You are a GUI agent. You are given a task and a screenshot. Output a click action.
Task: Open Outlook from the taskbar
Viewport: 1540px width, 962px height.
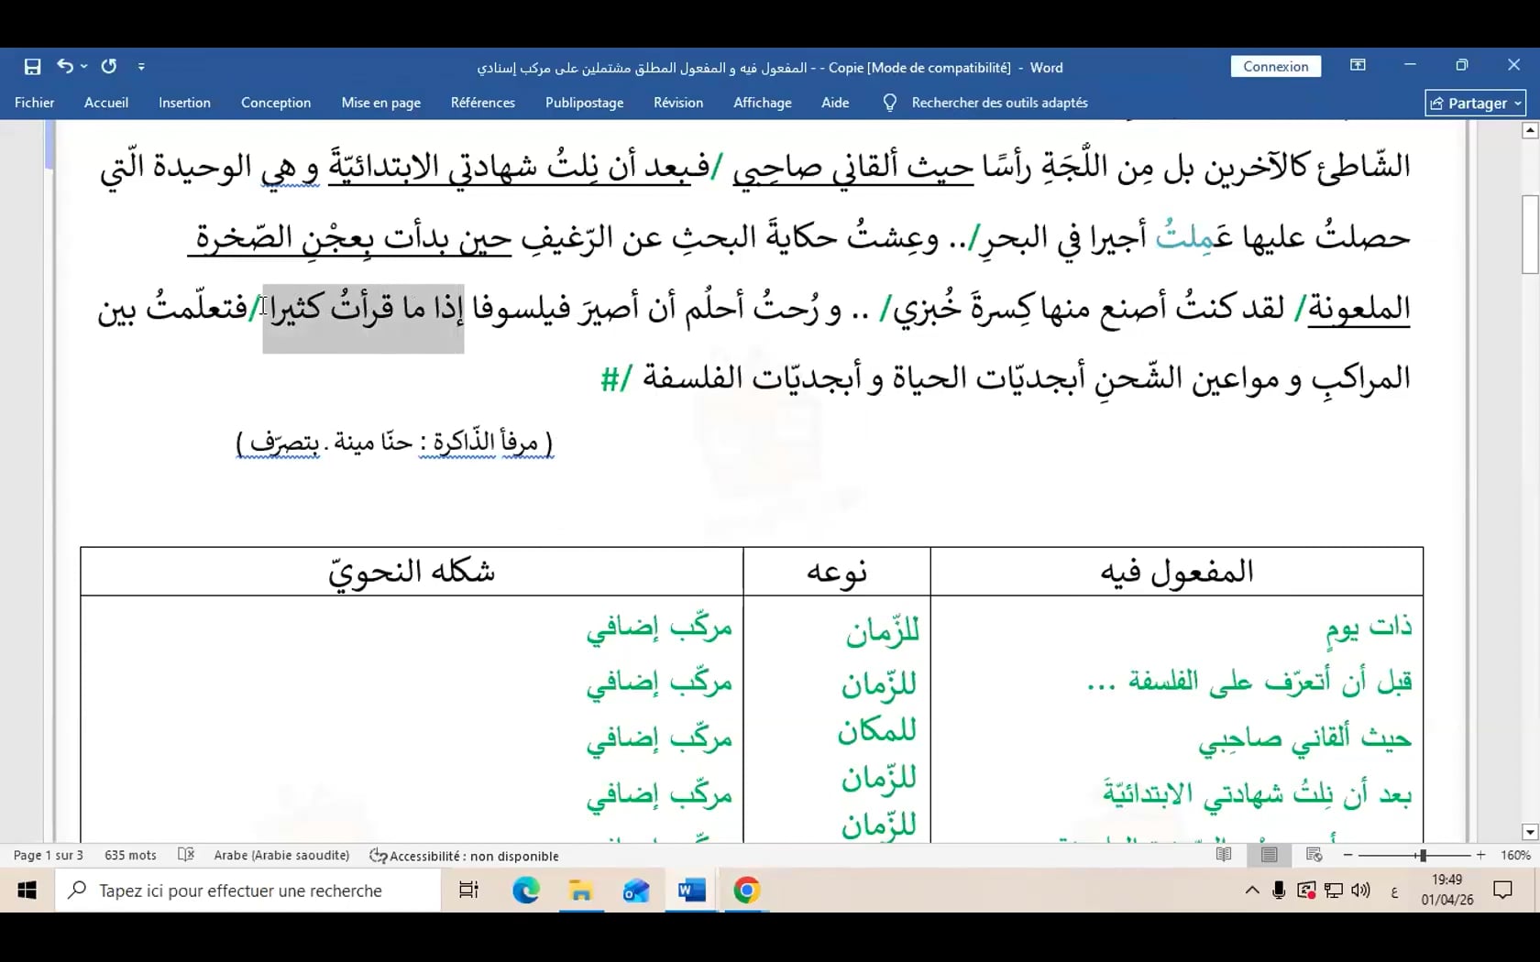(x=636, y=891)
